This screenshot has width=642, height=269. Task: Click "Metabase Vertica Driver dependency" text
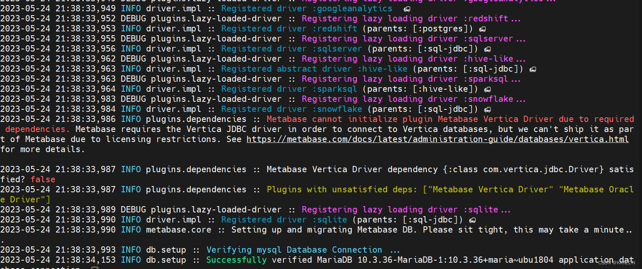pos(352,169)
